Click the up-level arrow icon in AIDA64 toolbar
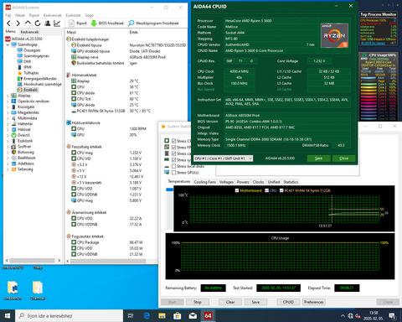The image size is (402, 322). pyautogui.click(x=28, y=23)
